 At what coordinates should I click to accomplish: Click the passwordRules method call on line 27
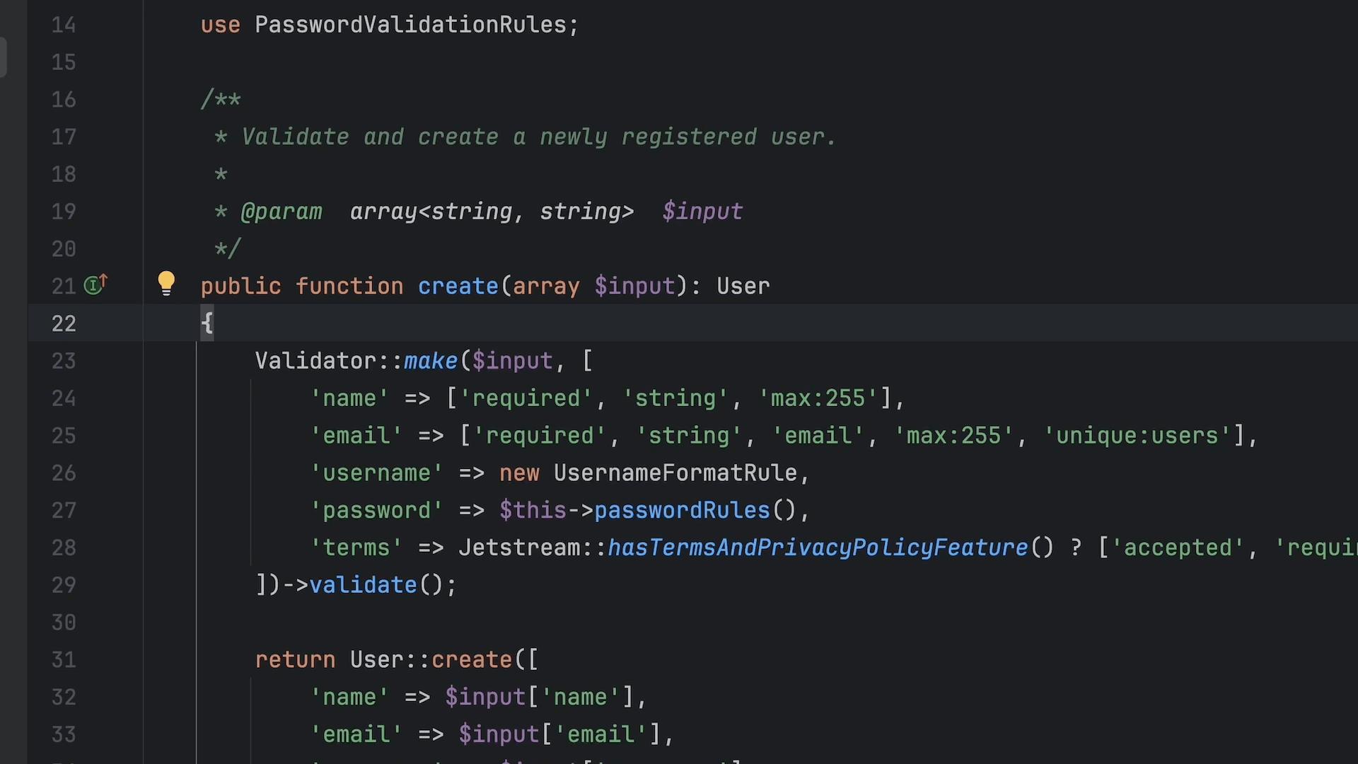681,509
